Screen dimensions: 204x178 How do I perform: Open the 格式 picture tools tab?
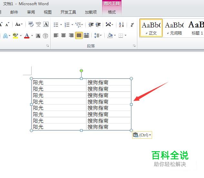(x=112, y=12)
